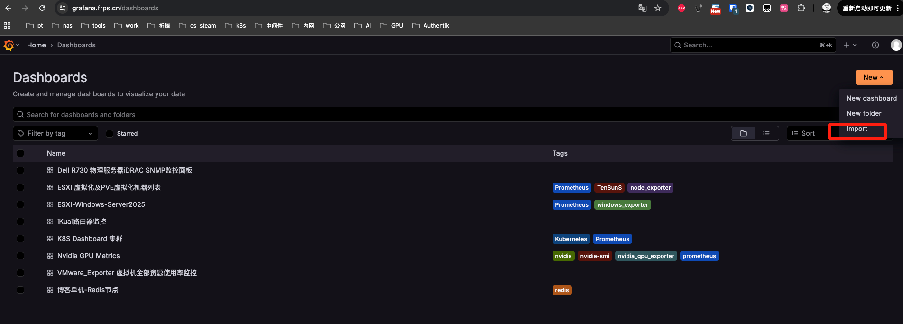Screen dimensions: 903x324
Task: Click the V extension icon with grey dot
Action: [699, 8]
